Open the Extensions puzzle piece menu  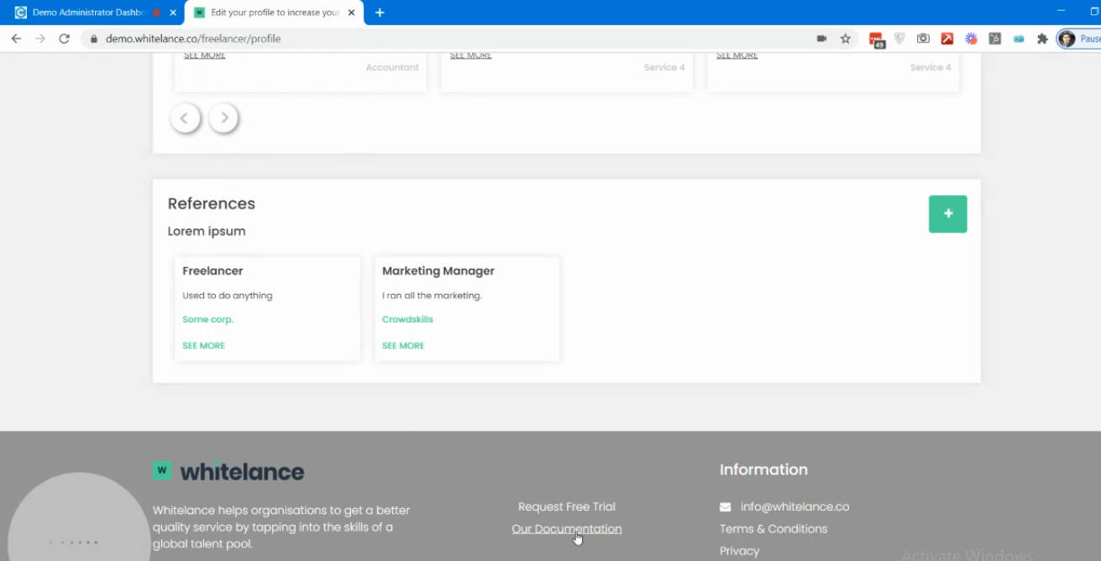(x=1043, y=39)
